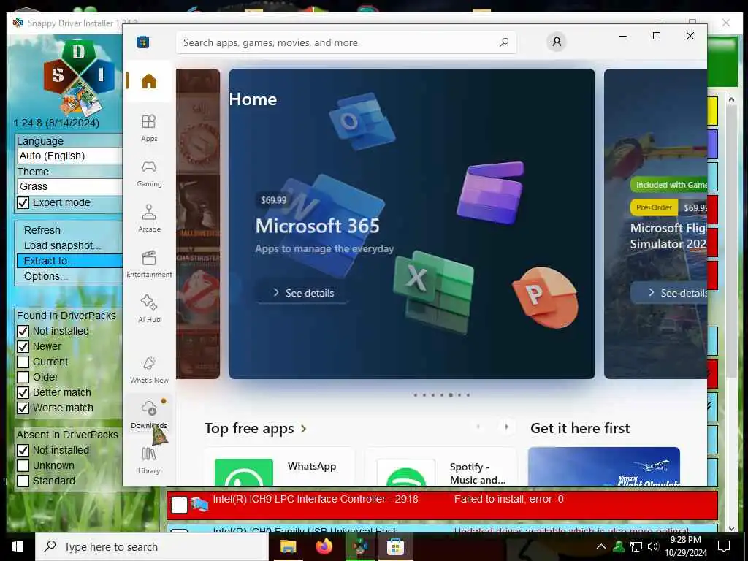This screenshot has width=748, height=561.
Task: Open the Theme dropdown showing Grass
Action: click(x=69, y=186)
